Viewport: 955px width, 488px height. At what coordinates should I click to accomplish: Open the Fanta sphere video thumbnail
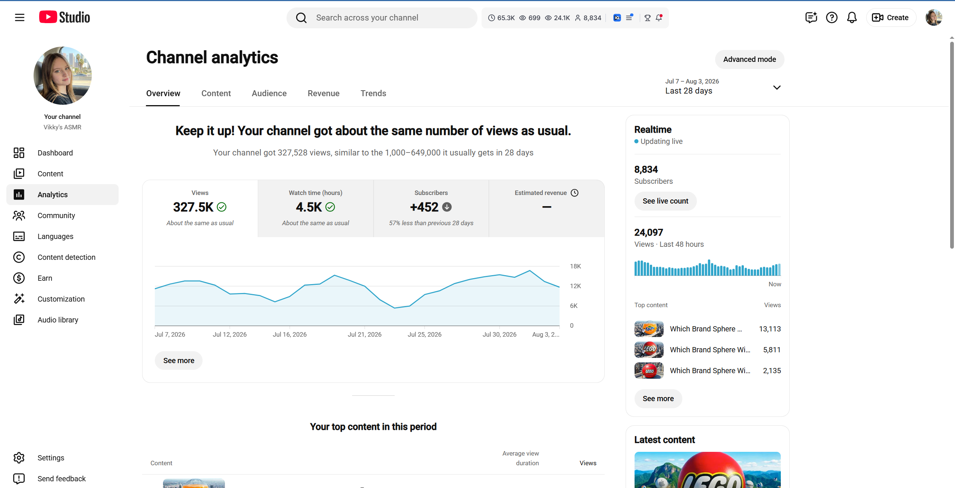click(x=649, y=329)
